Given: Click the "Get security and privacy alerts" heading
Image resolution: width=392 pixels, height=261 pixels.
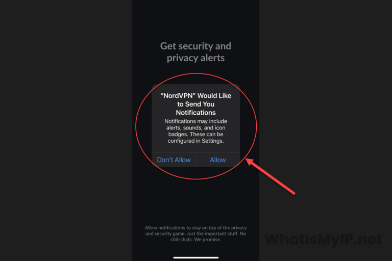Looking at the screenshot, I should click(196, 52).
